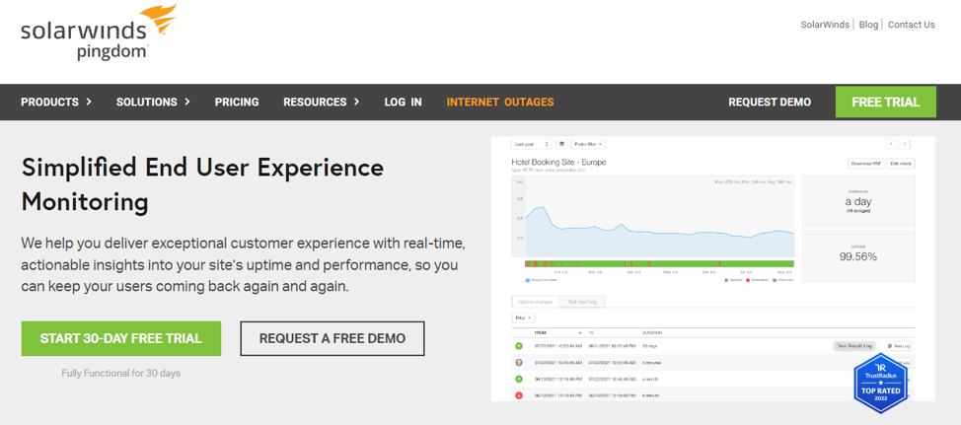Click the 'Hotel Booking Site - Europe' title
The image size is (961, 425).
(x=558, y=163)
